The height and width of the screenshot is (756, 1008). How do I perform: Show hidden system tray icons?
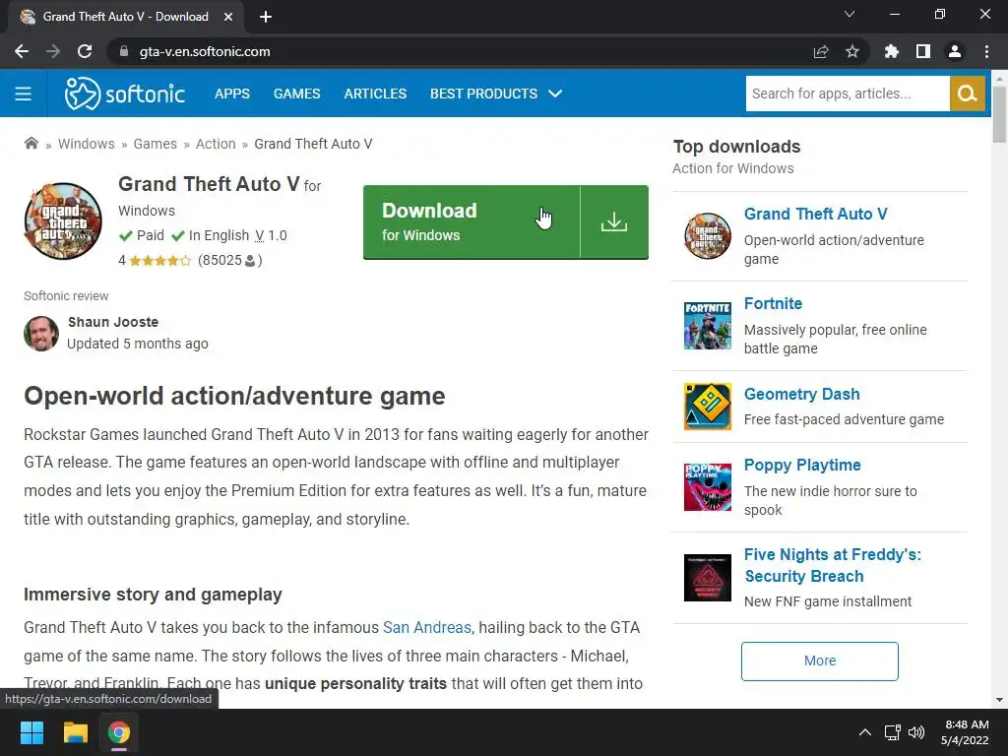click(865, 732)
